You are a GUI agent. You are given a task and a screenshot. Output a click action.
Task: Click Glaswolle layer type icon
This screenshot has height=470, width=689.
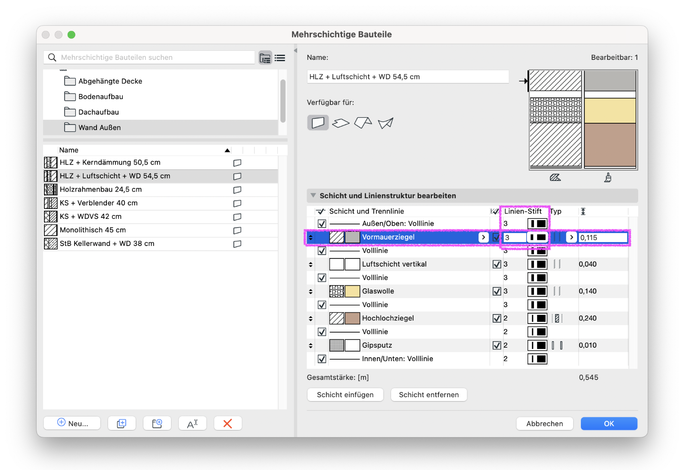[557, 291]
